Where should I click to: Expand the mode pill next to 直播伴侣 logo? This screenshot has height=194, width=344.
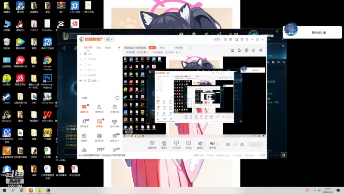[x=109, y=40]
